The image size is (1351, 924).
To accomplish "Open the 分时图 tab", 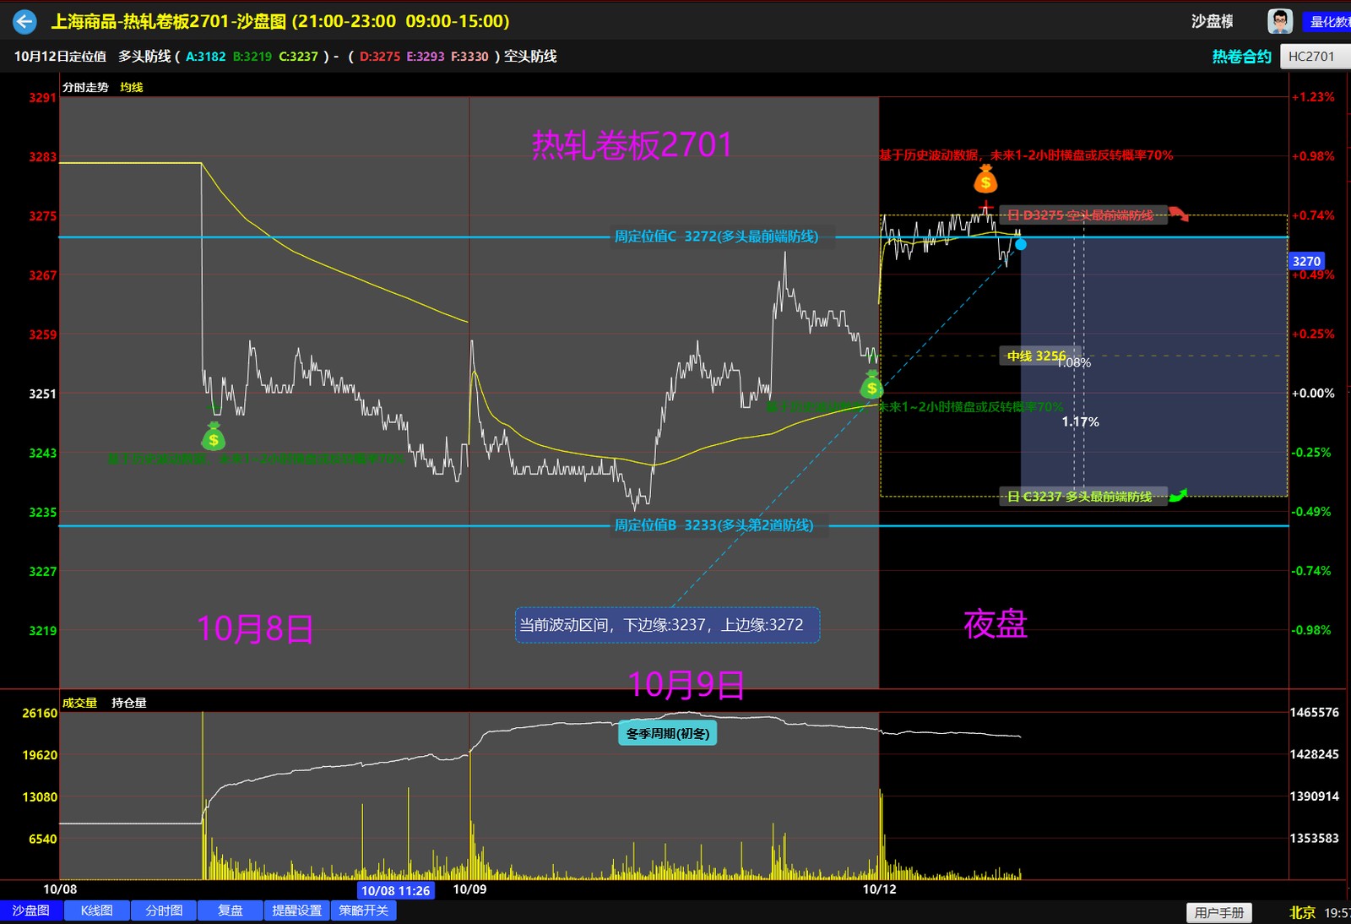I will coord(164,910).
